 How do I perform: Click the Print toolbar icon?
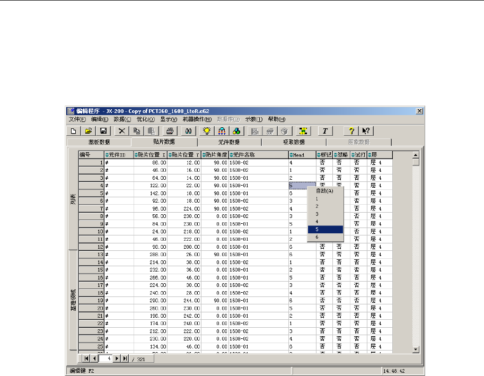tap(170, 131)
